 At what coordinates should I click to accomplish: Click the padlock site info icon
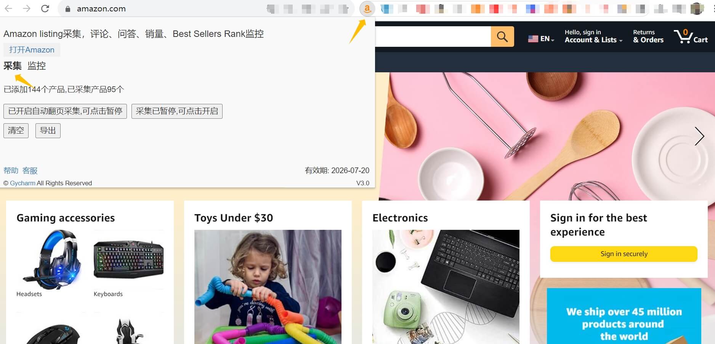coord(68,9)
